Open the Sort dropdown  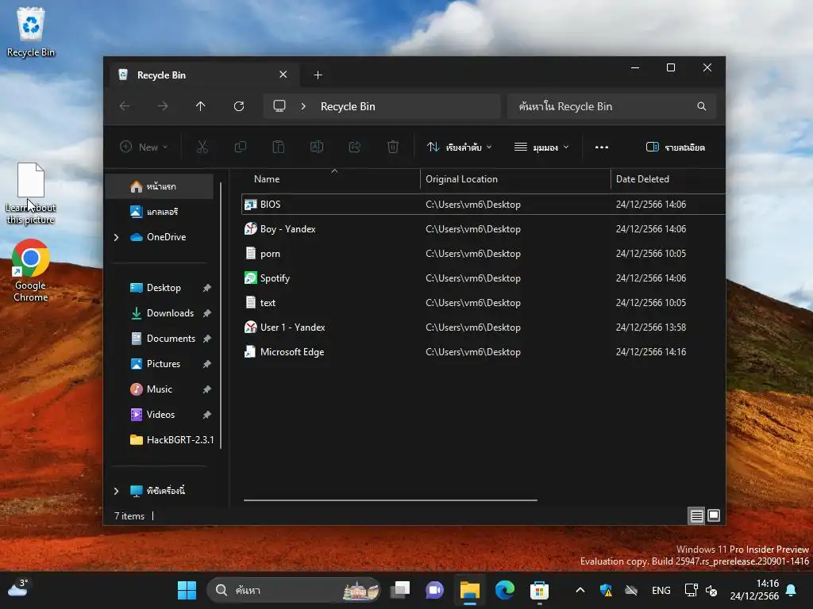point(460,147)
